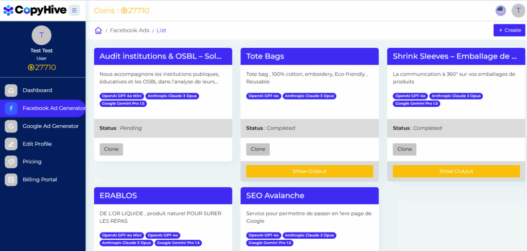Click the CopyHive logo
527x251 pixels.
click(35, 10)
